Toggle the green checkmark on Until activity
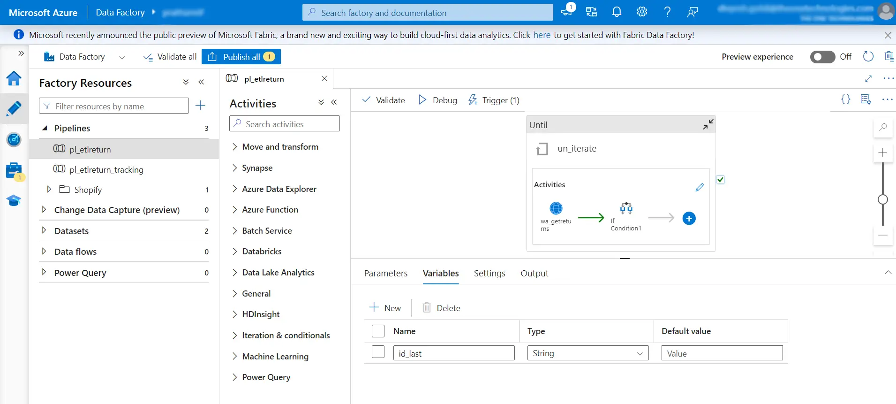The height and width of the screenshot is (404, 896). [721, 180]
